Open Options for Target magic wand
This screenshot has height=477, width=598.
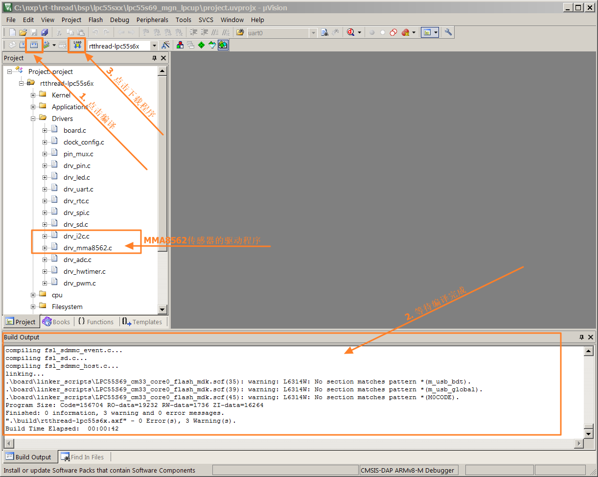(x=166, y=46)
